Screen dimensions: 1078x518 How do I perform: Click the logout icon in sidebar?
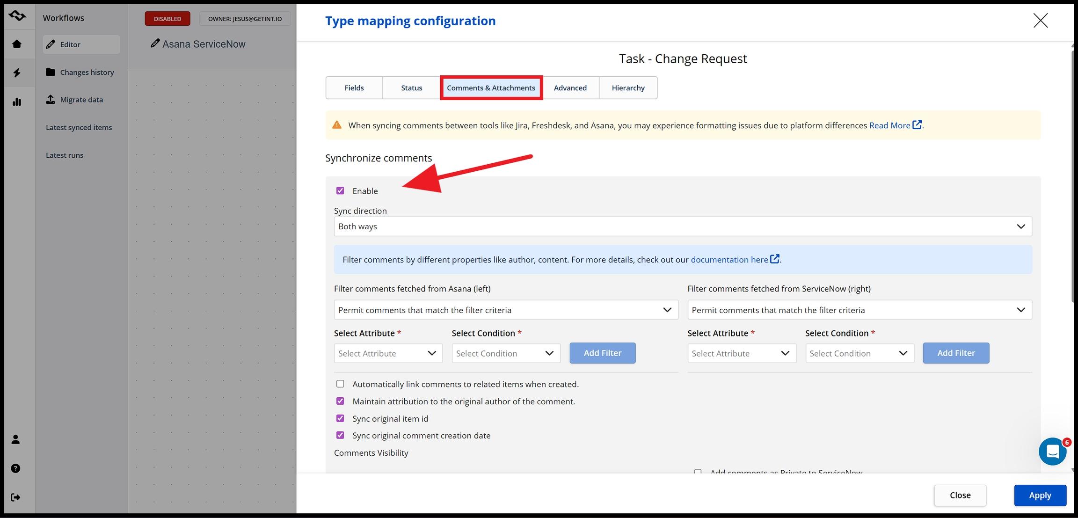tap(15, 497)
